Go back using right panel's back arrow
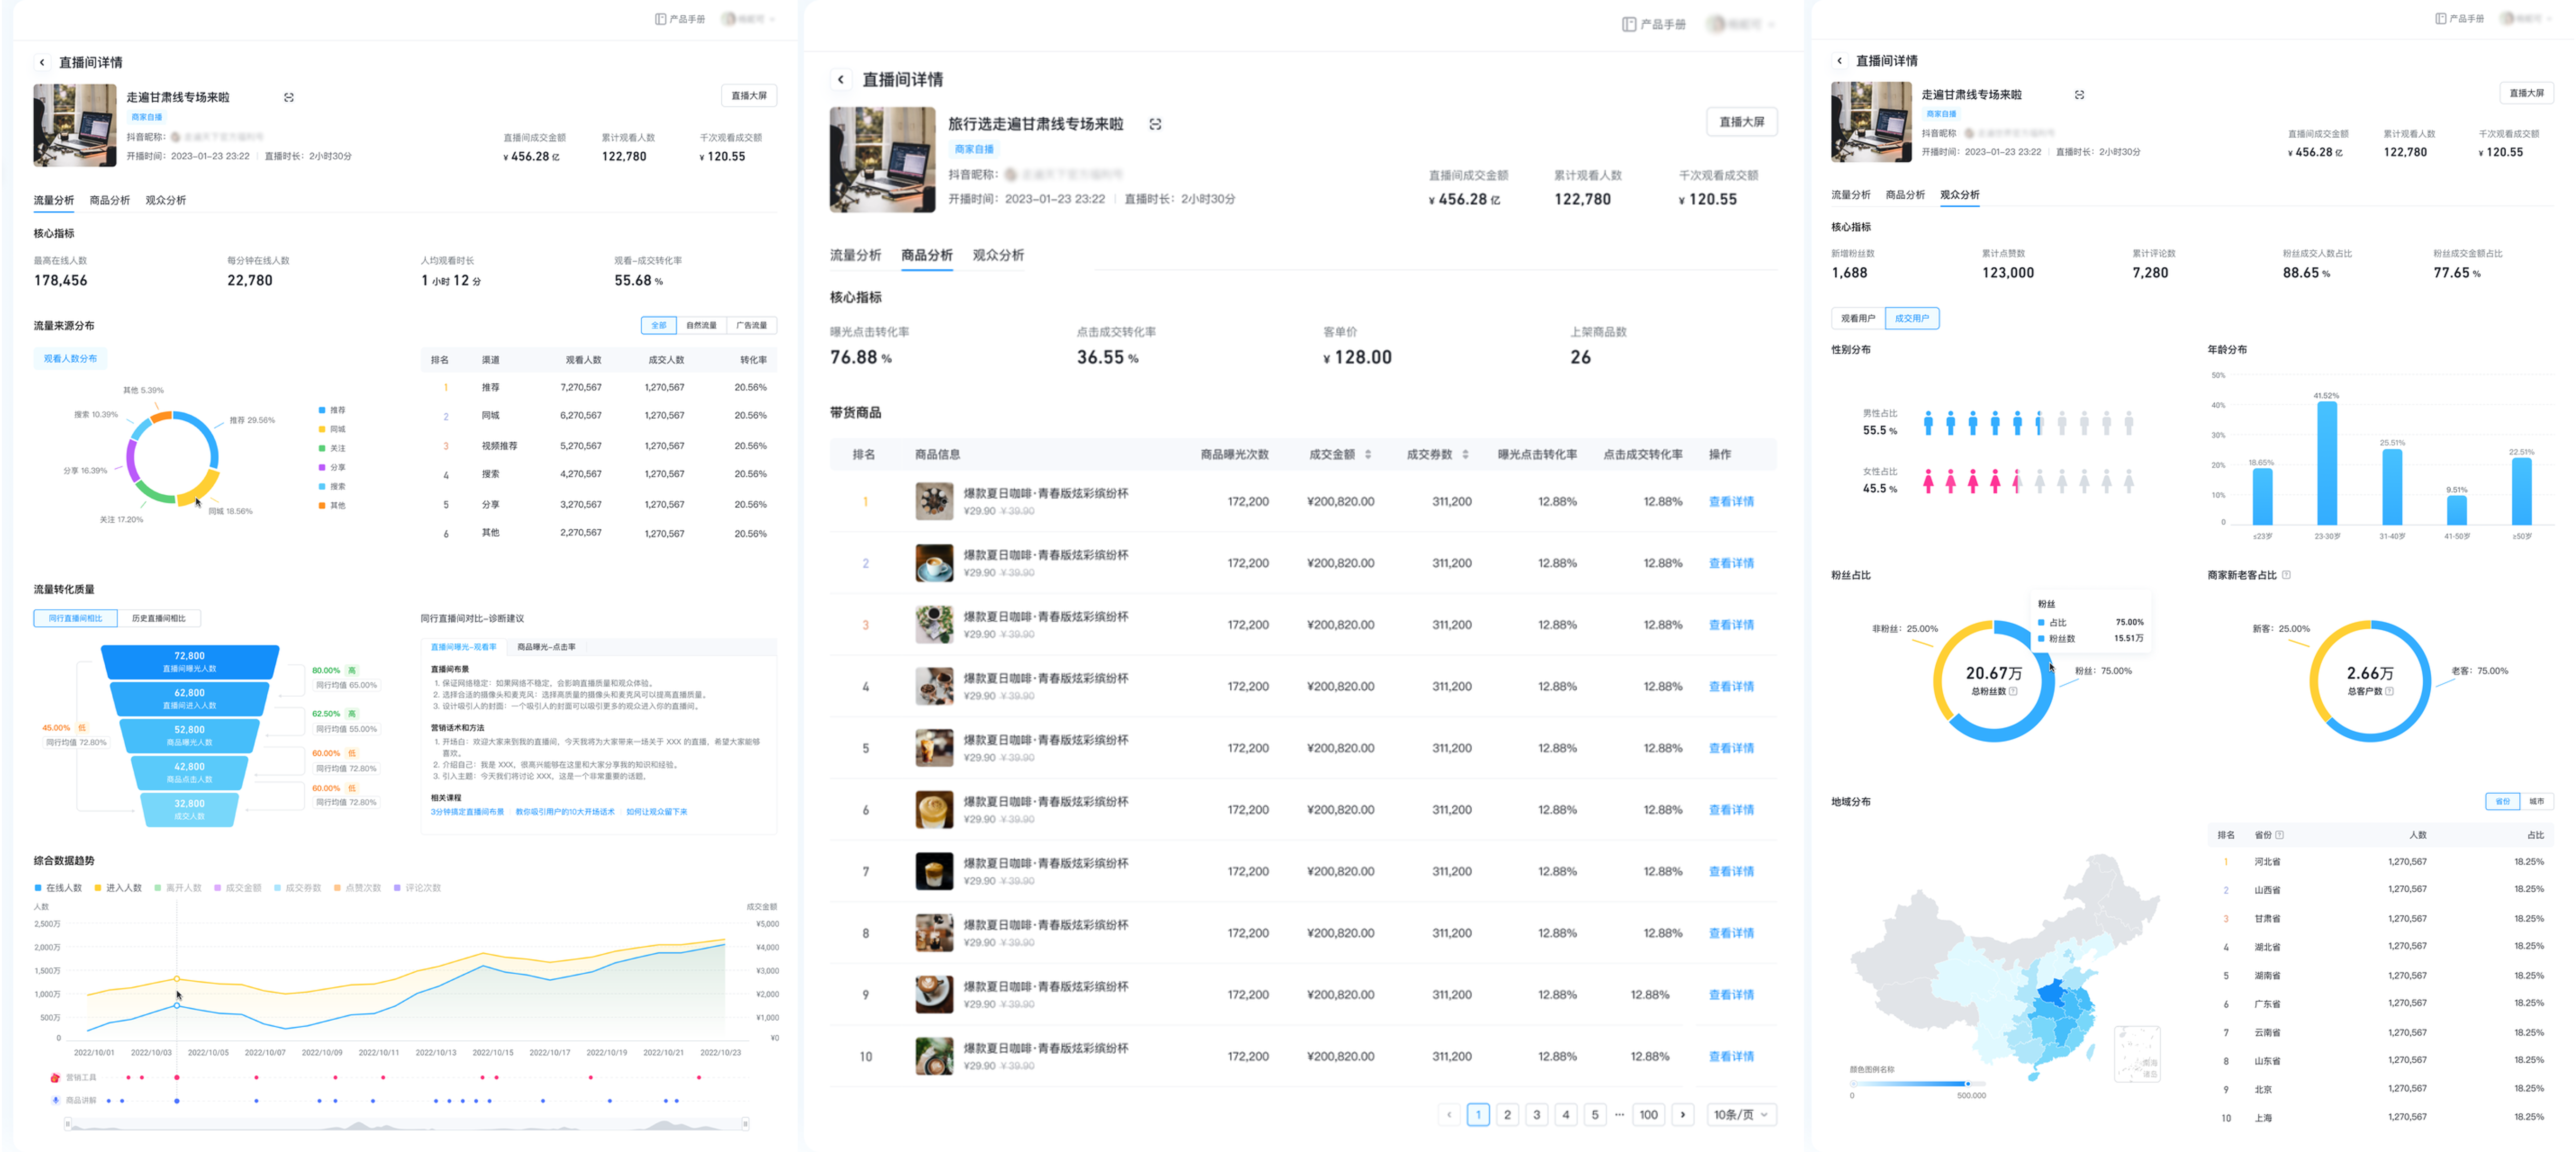Viewport: 2576px width, 1152px height. tap(1839, 61)
